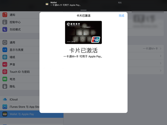Image resolution: width=167 pixels, height=125 pixels.
Task: Tap the iTunes Store & App Store icon
Action: click(5, 107)
